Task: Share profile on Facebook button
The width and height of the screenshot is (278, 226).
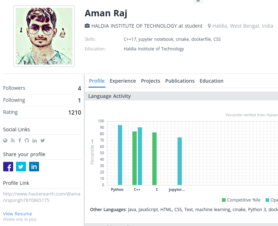Action: pyautogui.click(x=8, y=166)
